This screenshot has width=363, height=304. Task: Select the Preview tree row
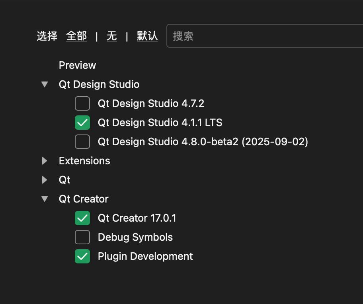[x=77, y=65]
